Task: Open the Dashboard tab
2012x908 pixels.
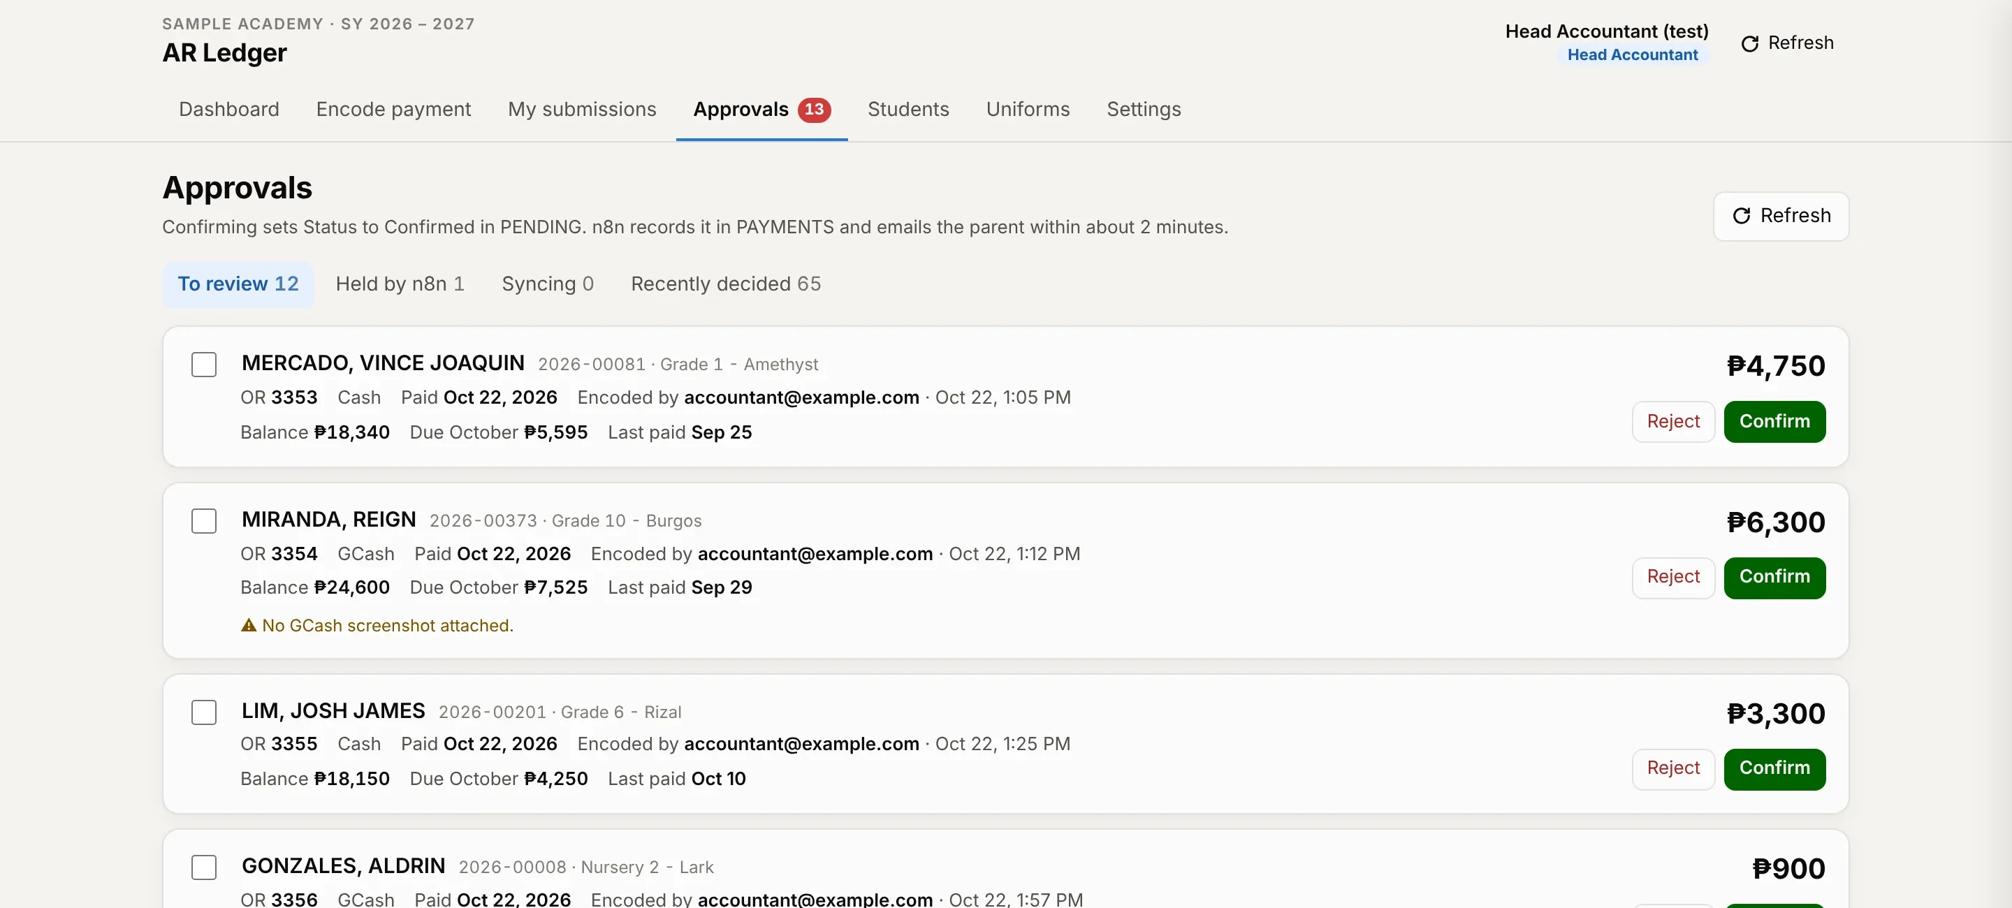Action: tap(229, 109)
